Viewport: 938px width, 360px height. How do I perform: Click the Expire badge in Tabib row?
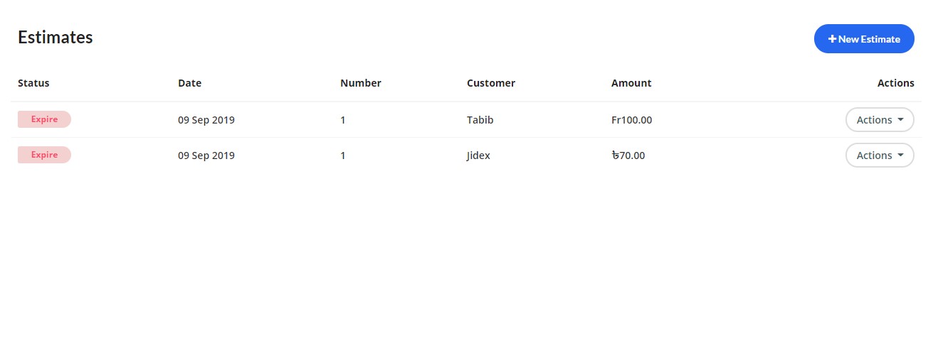[44, 119]
